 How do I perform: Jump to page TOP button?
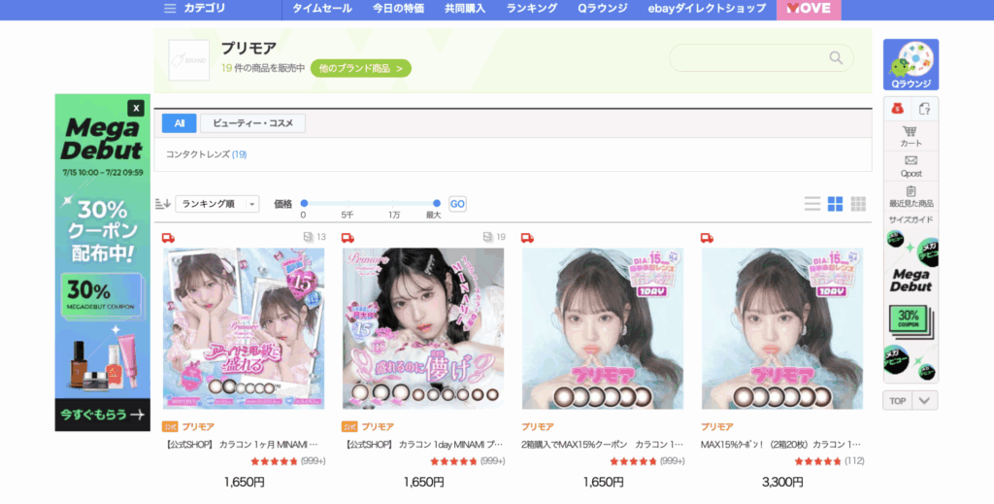click(x=897, y=401)
